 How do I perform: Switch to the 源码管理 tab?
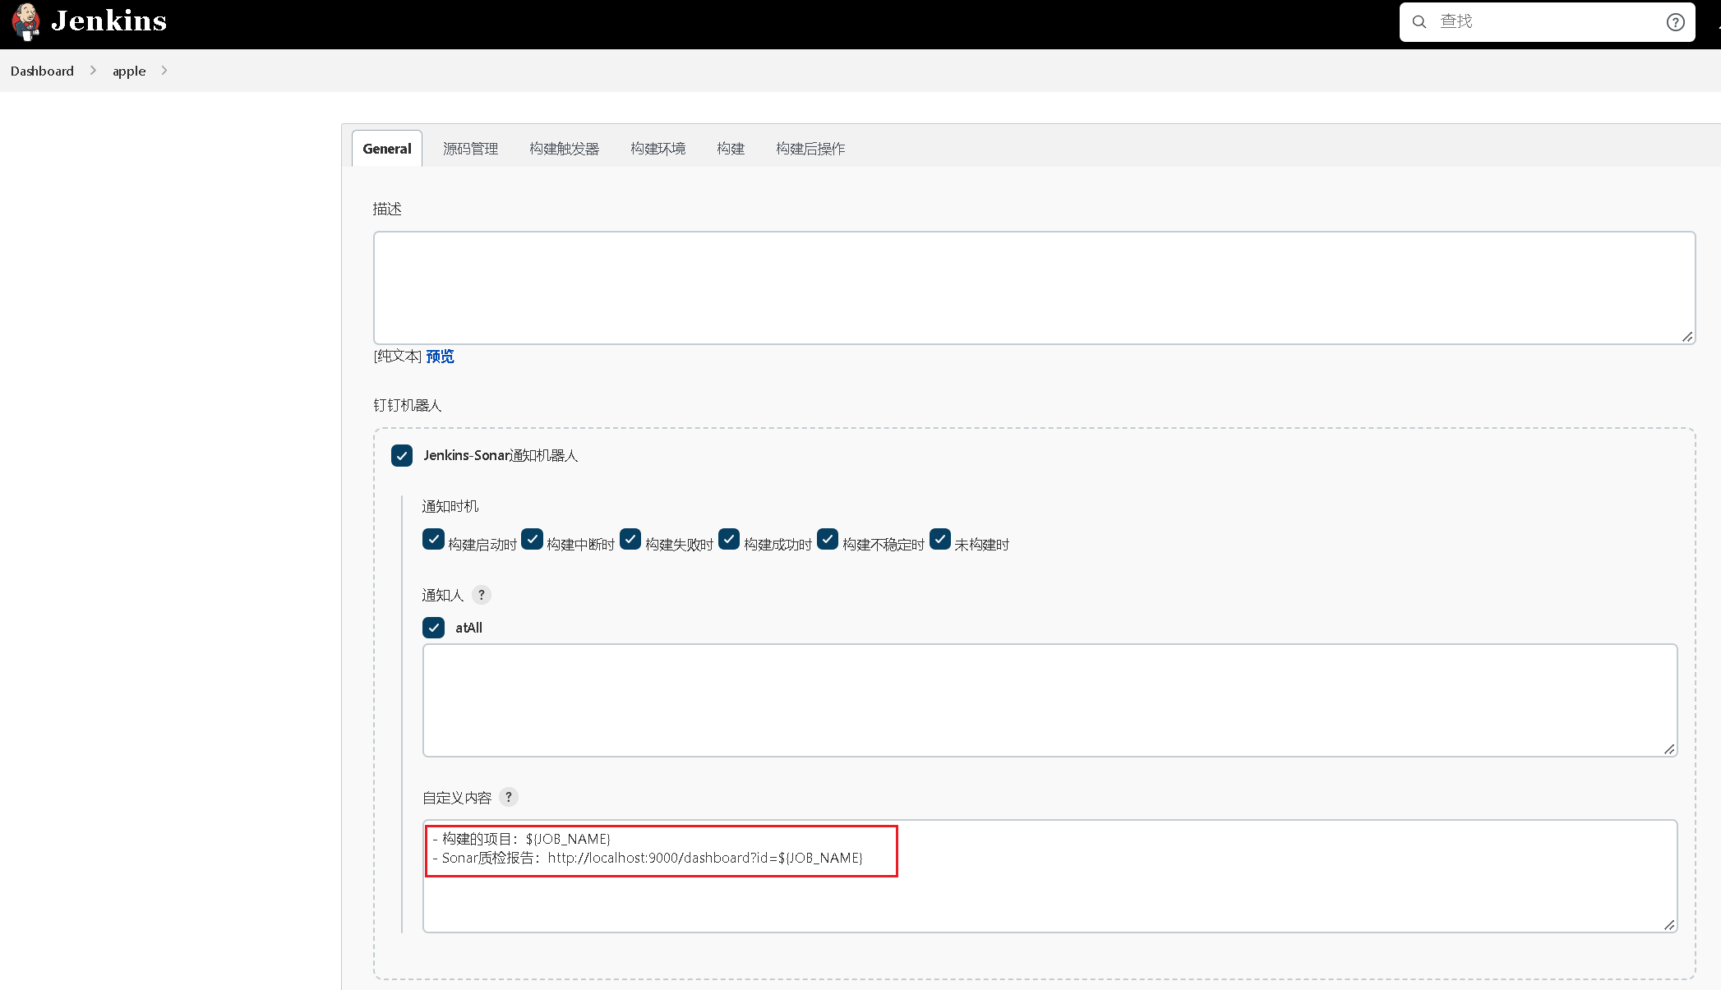click(x=469, y=148)
